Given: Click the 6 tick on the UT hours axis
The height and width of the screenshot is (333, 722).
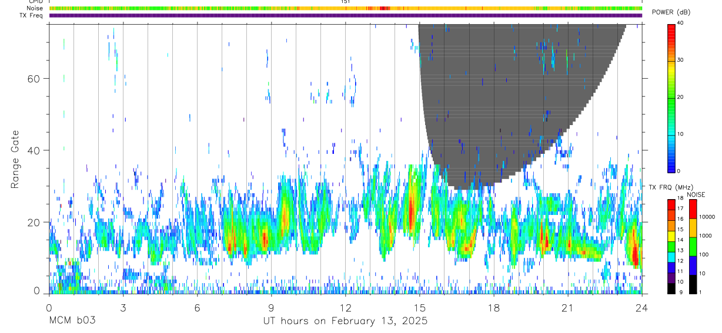Looking at the screenshot, I should pyautogui.click(x=197, y=307).
